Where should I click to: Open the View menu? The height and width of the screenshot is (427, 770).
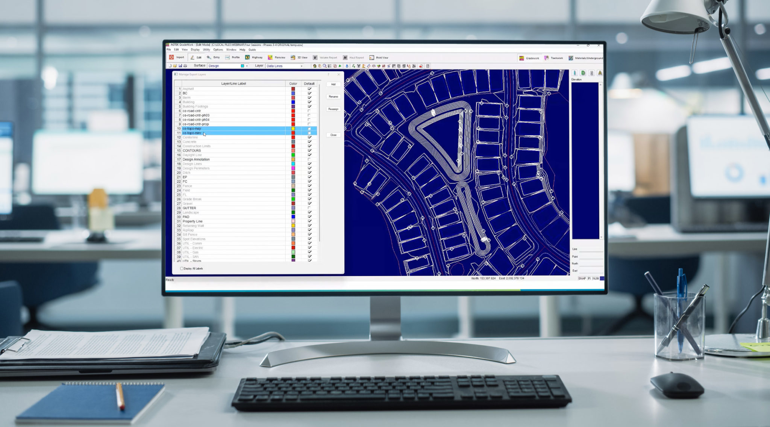pos(185,50)
